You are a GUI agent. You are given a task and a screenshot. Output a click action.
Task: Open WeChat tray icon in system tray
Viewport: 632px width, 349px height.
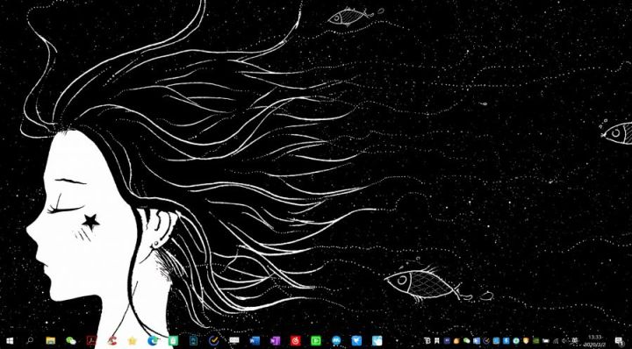[467, 341]
